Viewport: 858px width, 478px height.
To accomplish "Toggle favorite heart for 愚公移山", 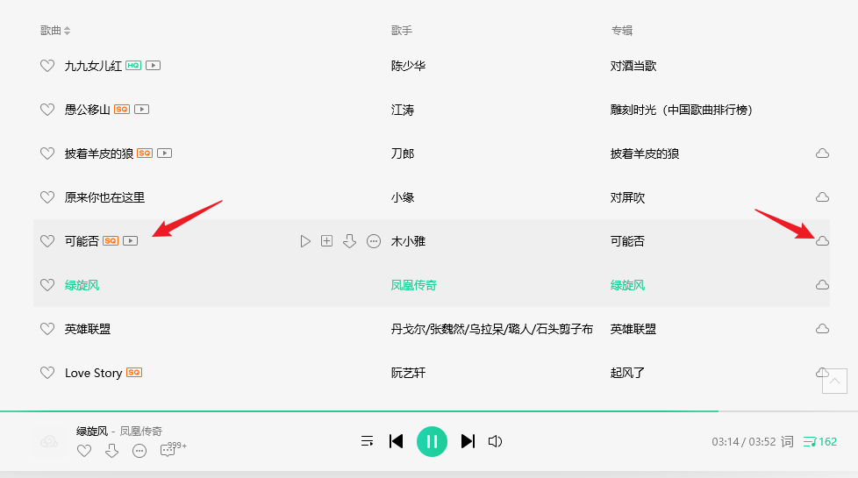I will tap(47, 110).
